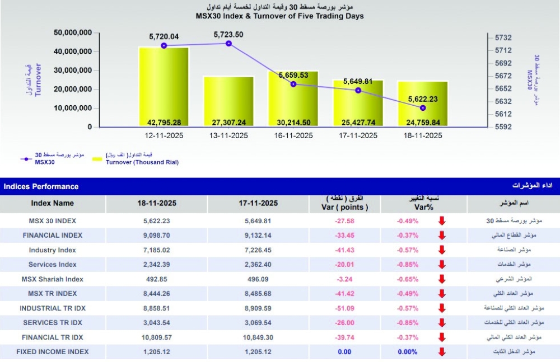Click the Index Name column header
560x362 pixels.
pos(53,204)
